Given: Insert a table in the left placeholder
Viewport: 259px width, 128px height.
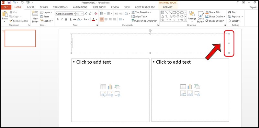Looking at the screenshot, I should pyautogui.click(x=103, y=87).
